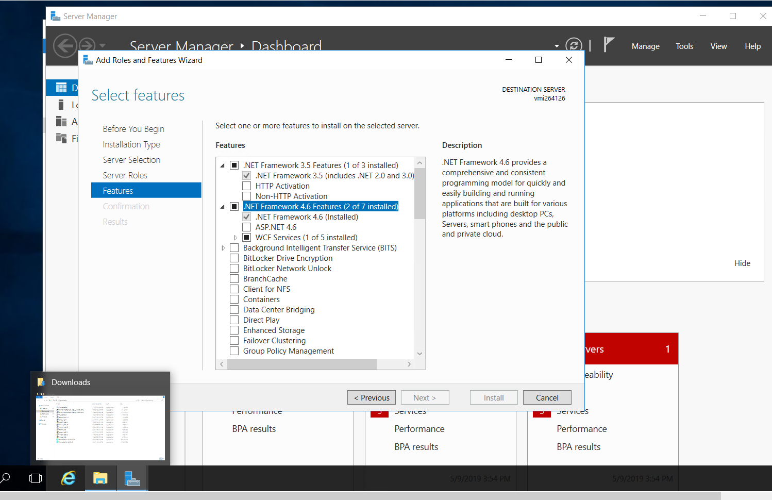Open File Explorer from the taskbar
Screen dimensions: 772x500
click(100, 478)
